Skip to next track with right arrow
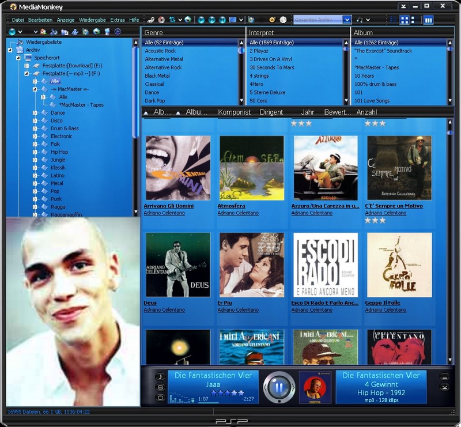Image resolution: width=461 pixels, height=427 pixels. point(293,388)
